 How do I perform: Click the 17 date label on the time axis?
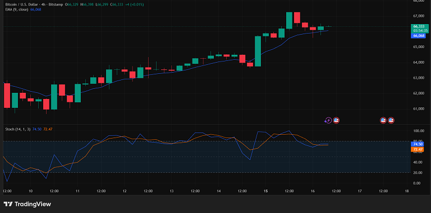pos(360,191)
